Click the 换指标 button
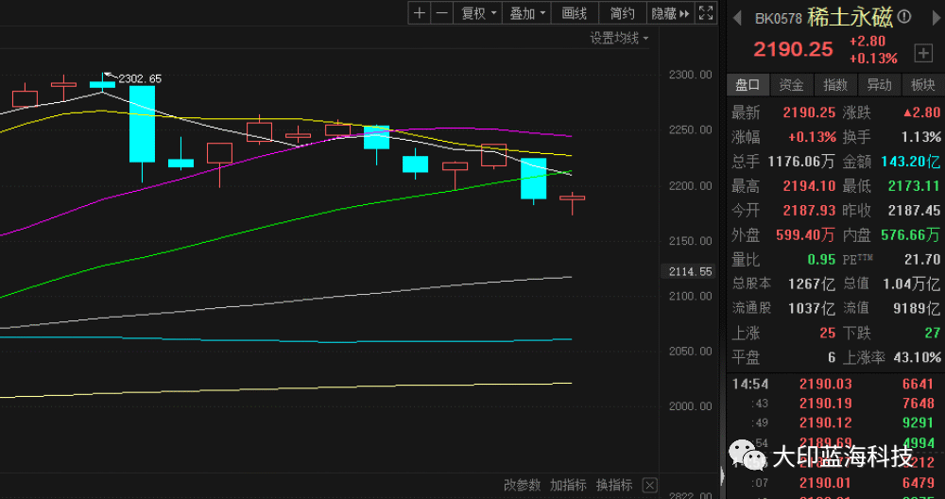Viewport: 945px width, 499px height. (613, 485)
